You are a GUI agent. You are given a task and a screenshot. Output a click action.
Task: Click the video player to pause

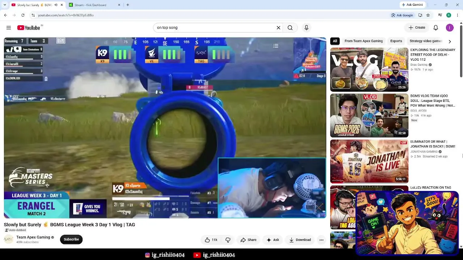tap(165, 127)
